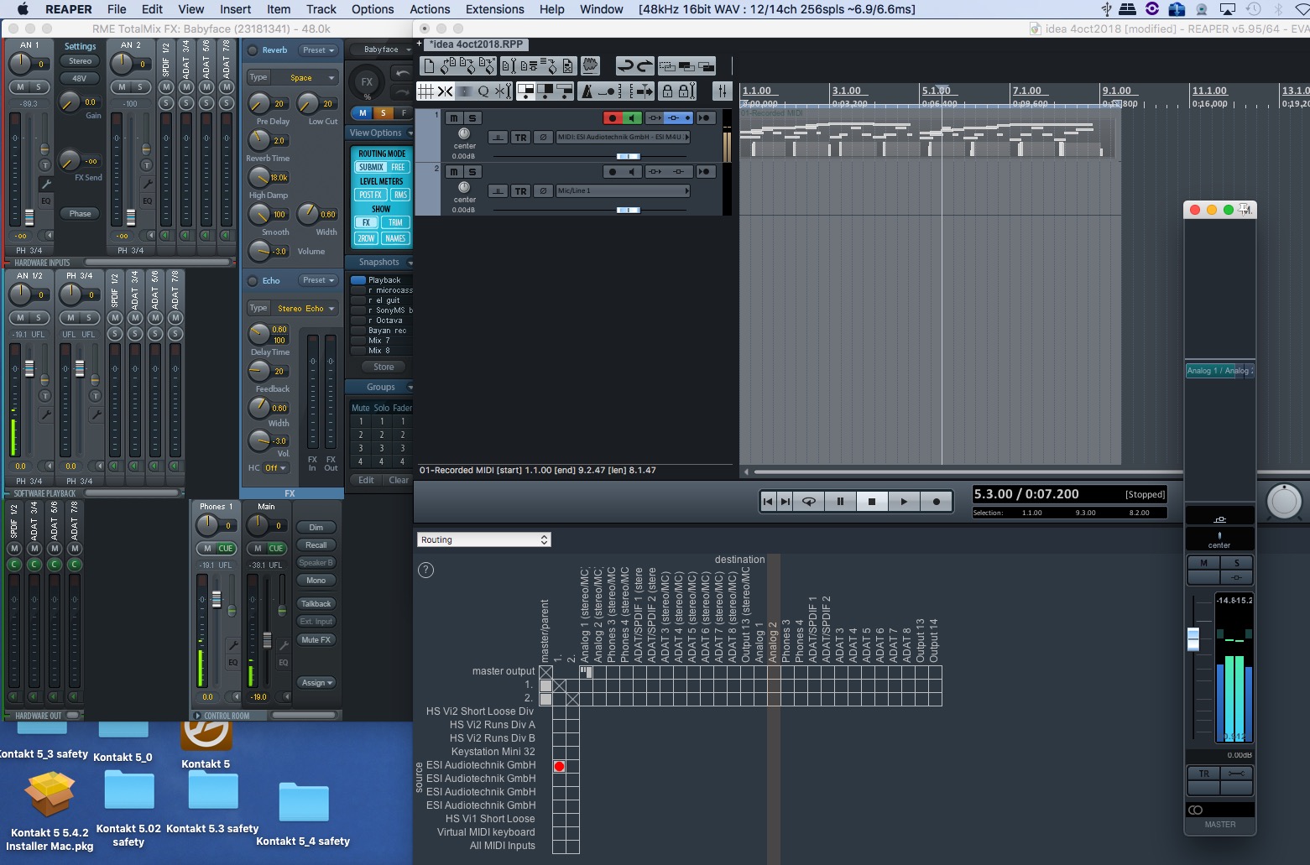The image size is (1310, 865).
Task: Mute track 2 in REAPER
Action: coord(454,172)
